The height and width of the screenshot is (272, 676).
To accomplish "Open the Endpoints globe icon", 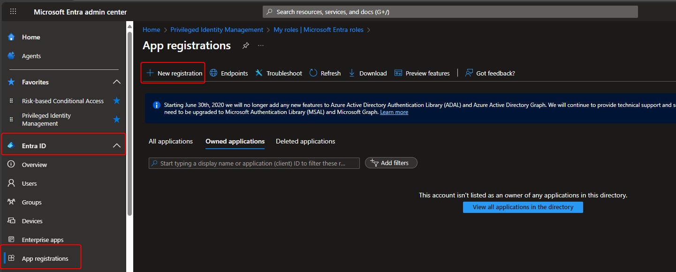I will coord(213,73).
